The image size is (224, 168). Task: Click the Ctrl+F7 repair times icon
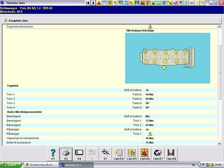point(158,154)
